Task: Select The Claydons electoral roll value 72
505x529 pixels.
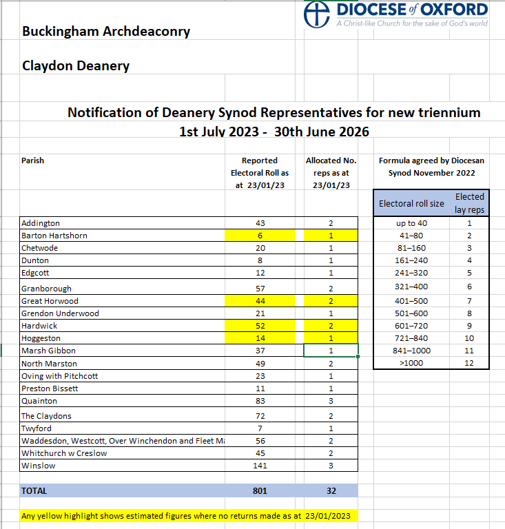Action: coord(260,416)
